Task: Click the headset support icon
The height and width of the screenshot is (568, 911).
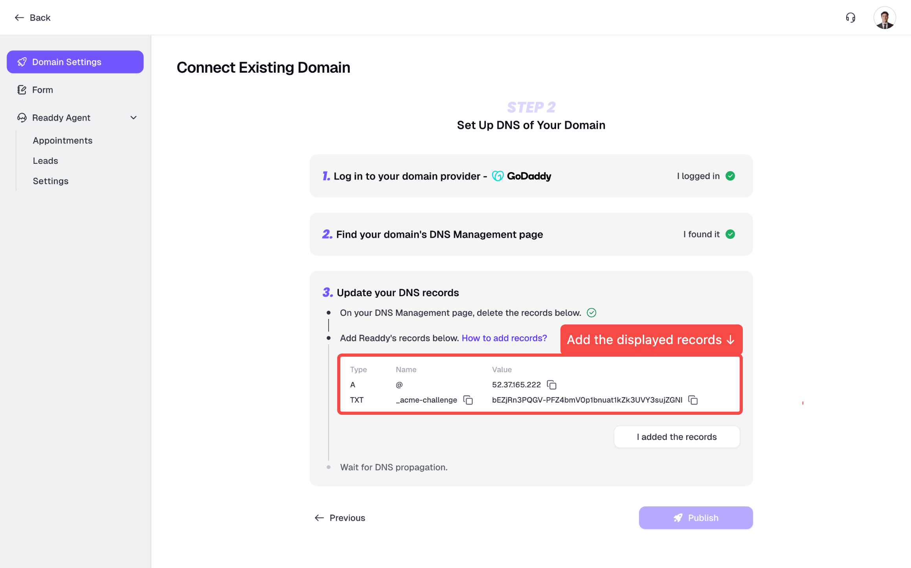Action: 850,18
